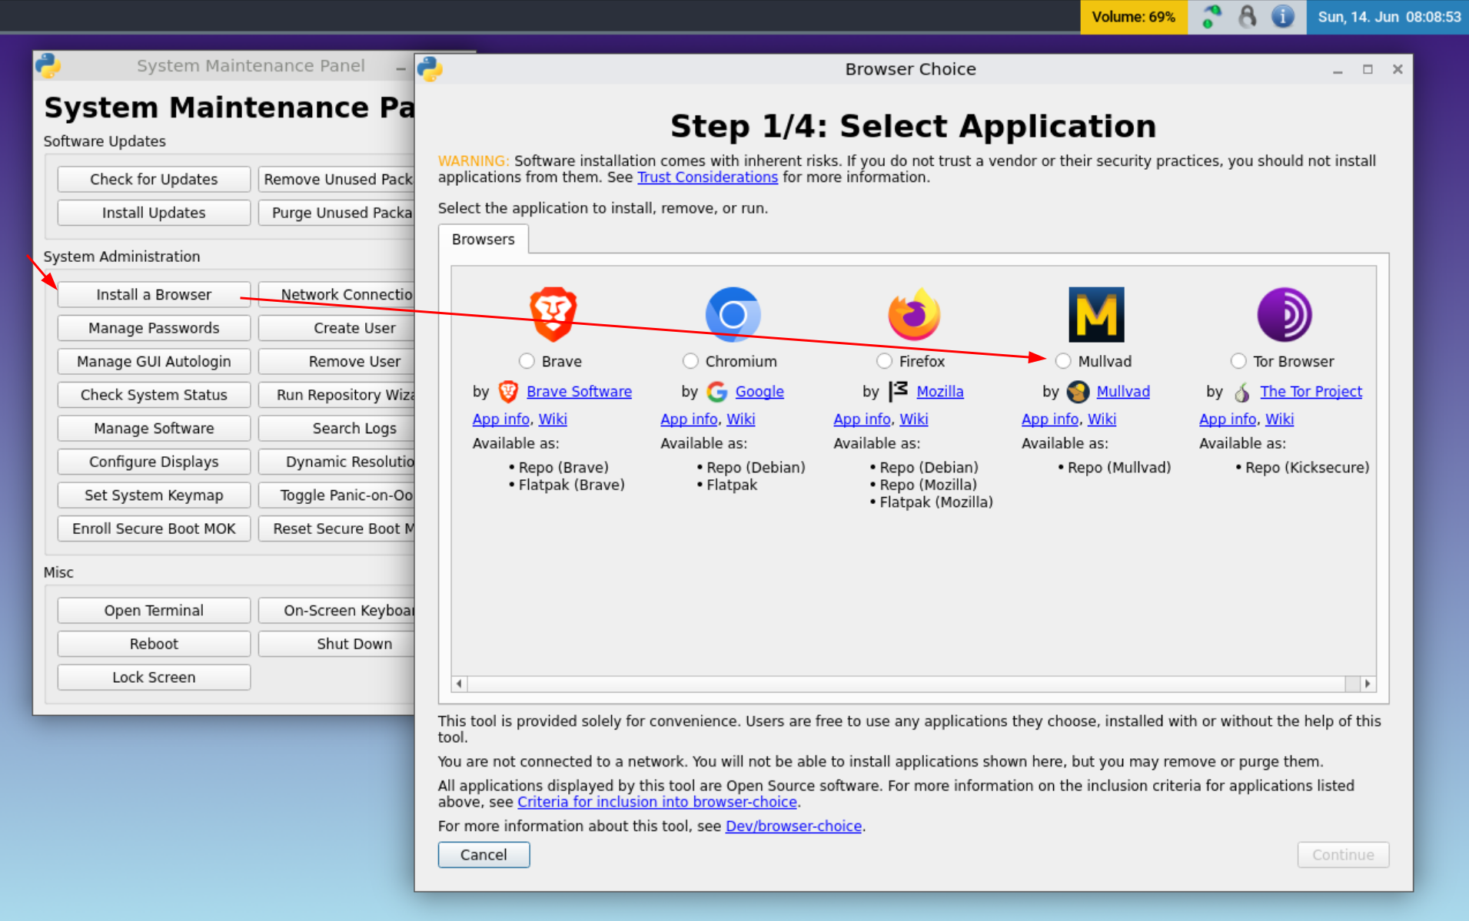The image size is (1469, 921).
Task: Click the lock tray icon in top panel
Action: click(x=1247, y=16)
